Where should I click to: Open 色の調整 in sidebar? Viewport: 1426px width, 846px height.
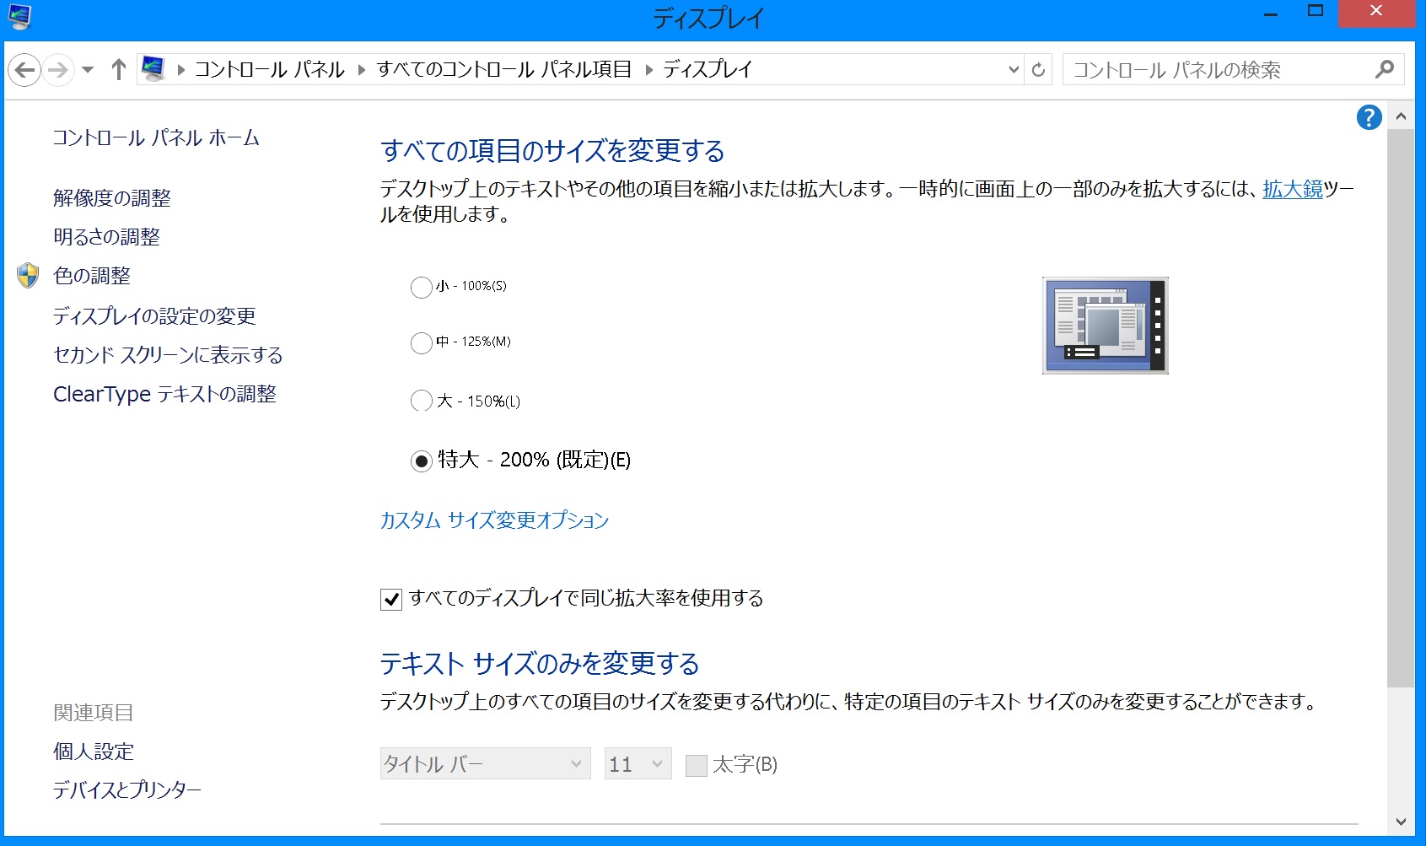point(92,276)
